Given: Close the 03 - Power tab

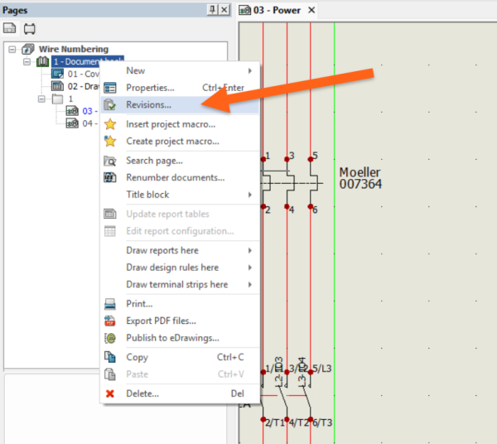Looking at the screenshot, I should [311, 10].
